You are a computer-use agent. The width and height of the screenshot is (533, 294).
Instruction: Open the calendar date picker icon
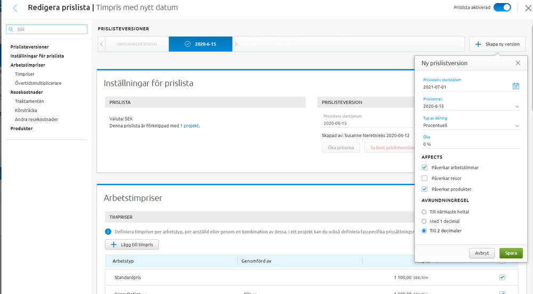[x=515, y=86]
